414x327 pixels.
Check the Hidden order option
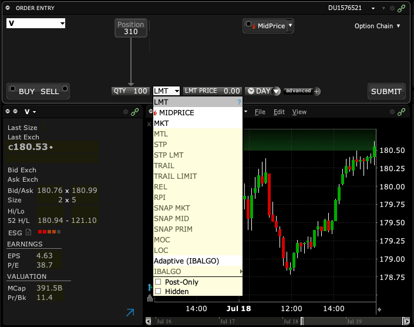157,291
